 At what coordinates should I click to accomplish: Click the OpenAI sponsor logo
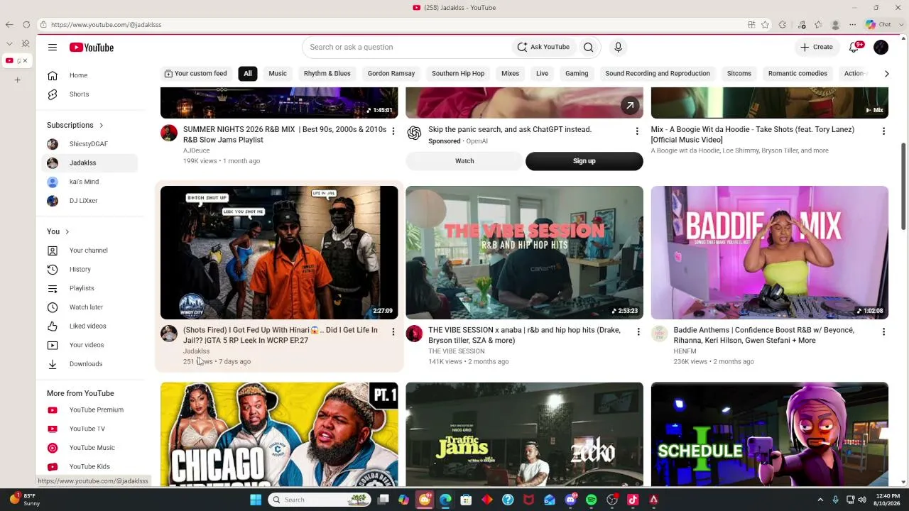click(414, 133)
